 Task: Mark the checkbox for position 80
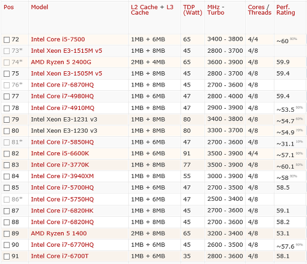(x=7, y=131)
